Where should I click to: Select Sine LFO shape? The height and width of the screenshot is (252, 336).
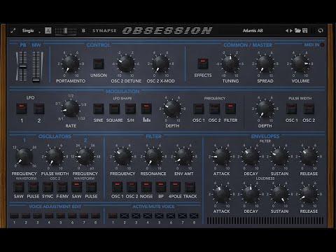tap(98, 109)
